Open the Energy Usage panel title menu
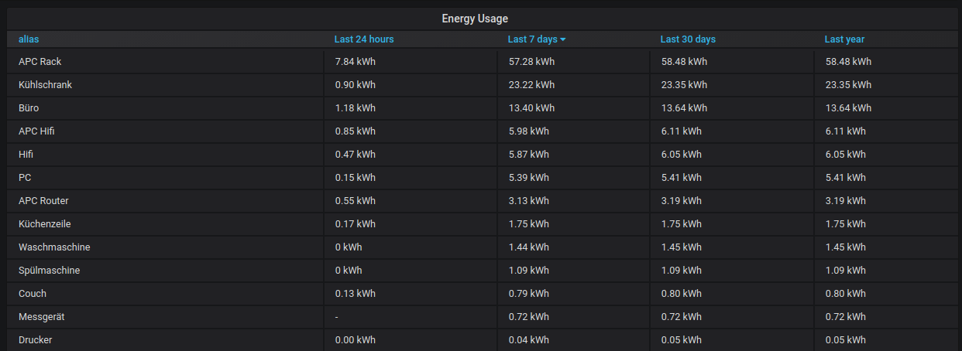The width and height of the screenshot is (962, 351). coord(475,19)
